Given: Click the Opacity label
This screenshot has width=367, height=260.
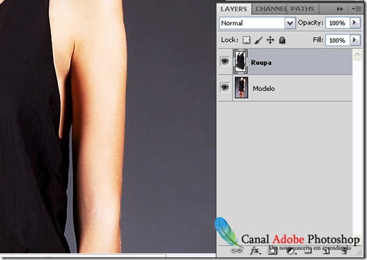Looking at the screenshot, I should tap(310, 22).
